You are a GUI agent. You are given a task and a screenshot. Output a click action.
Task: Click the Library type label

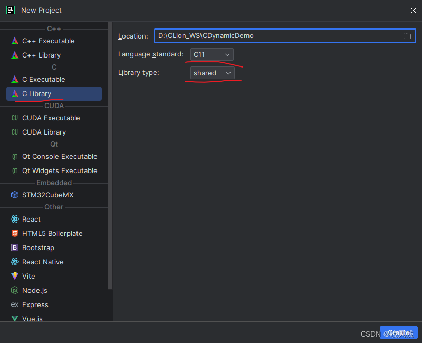tap(139, 73)
